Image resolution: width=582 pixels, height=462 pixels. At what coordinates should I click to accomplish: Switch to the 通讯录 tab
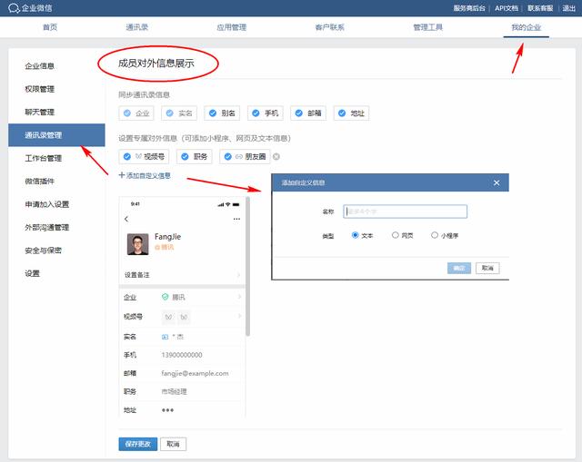(137, 27)
